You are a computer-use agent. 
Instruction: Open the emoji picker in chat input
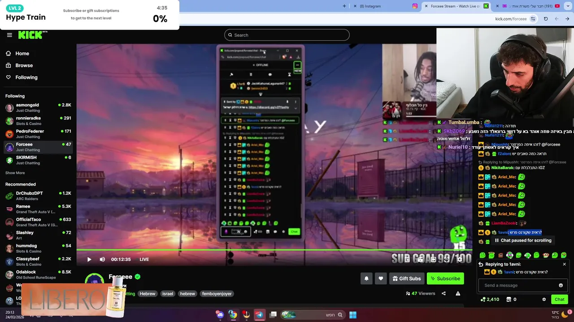(x=561, y=285)
